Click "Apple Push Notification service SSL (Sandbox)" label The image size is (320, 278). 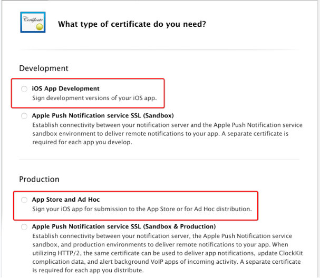[103, 115]
